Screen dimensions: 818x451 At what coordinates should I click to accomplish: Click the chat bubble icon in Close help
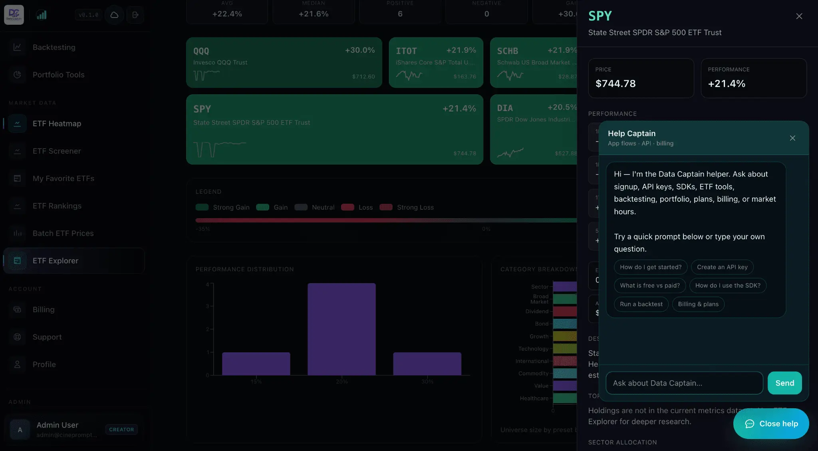(x=750, y=424)
